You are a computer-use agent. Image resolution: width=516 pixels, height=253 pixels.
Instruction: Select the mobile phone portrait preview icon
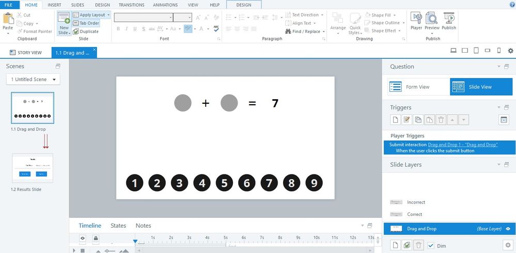(499, 51)
